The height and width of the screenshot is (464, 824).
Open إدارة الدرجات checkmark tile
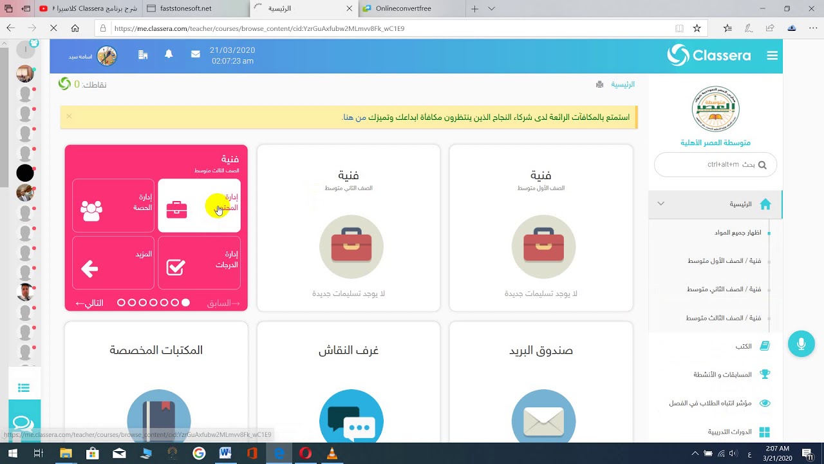point(199,263)
